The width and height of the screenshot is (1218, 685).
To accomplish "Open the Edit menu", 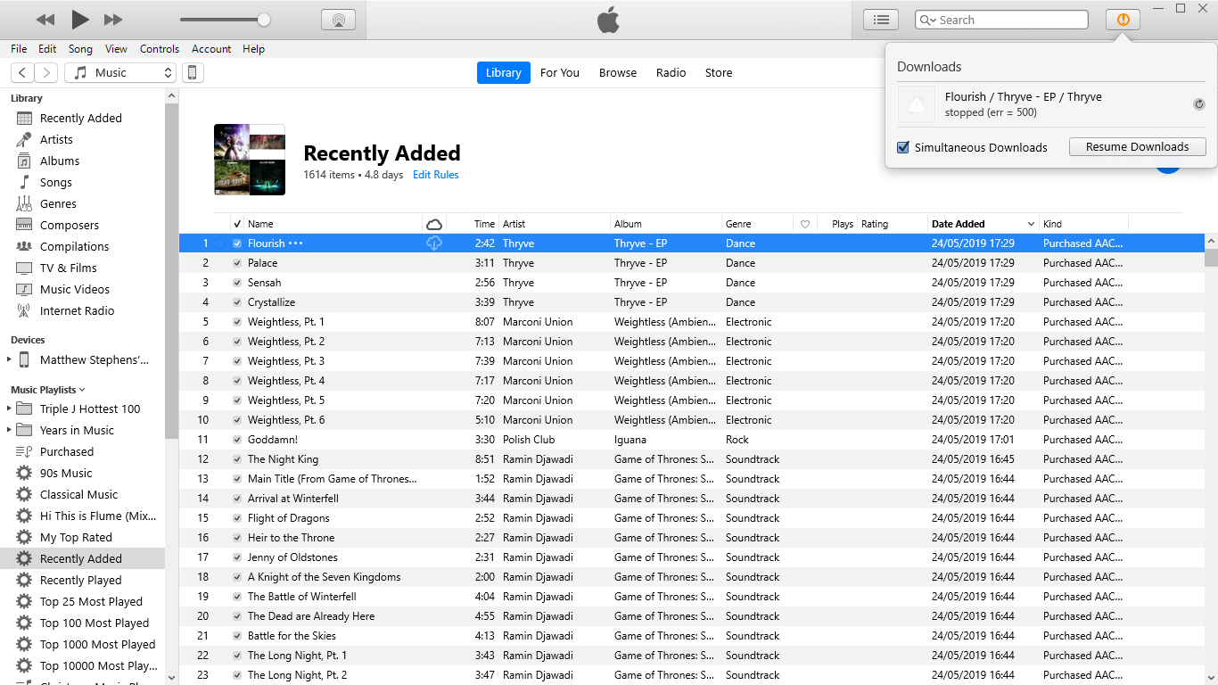I will click(47, 49).
